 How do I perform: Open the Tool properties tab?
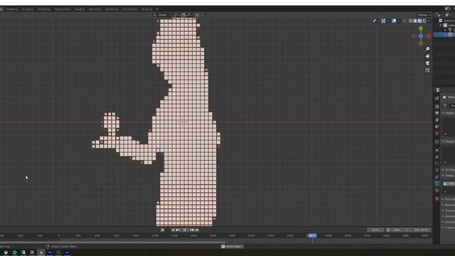point(437,98)
